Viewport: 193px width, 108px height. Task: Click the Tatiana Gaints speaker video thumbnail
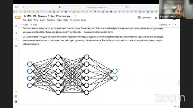[176, 9]
